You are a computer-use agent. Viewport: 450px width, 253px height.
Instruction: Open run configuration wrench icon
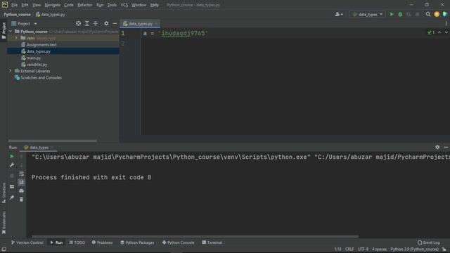12,165
